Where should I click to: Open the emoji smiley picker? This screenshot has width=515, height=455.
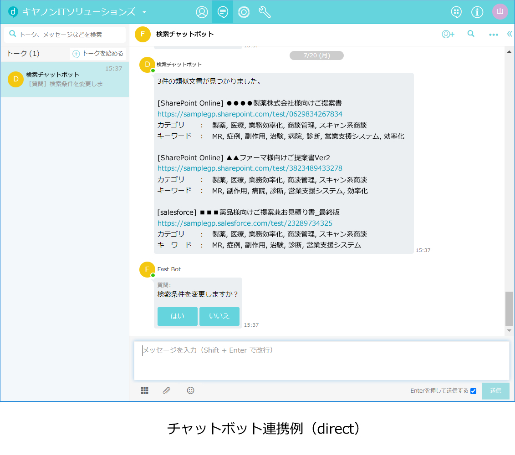190,390
